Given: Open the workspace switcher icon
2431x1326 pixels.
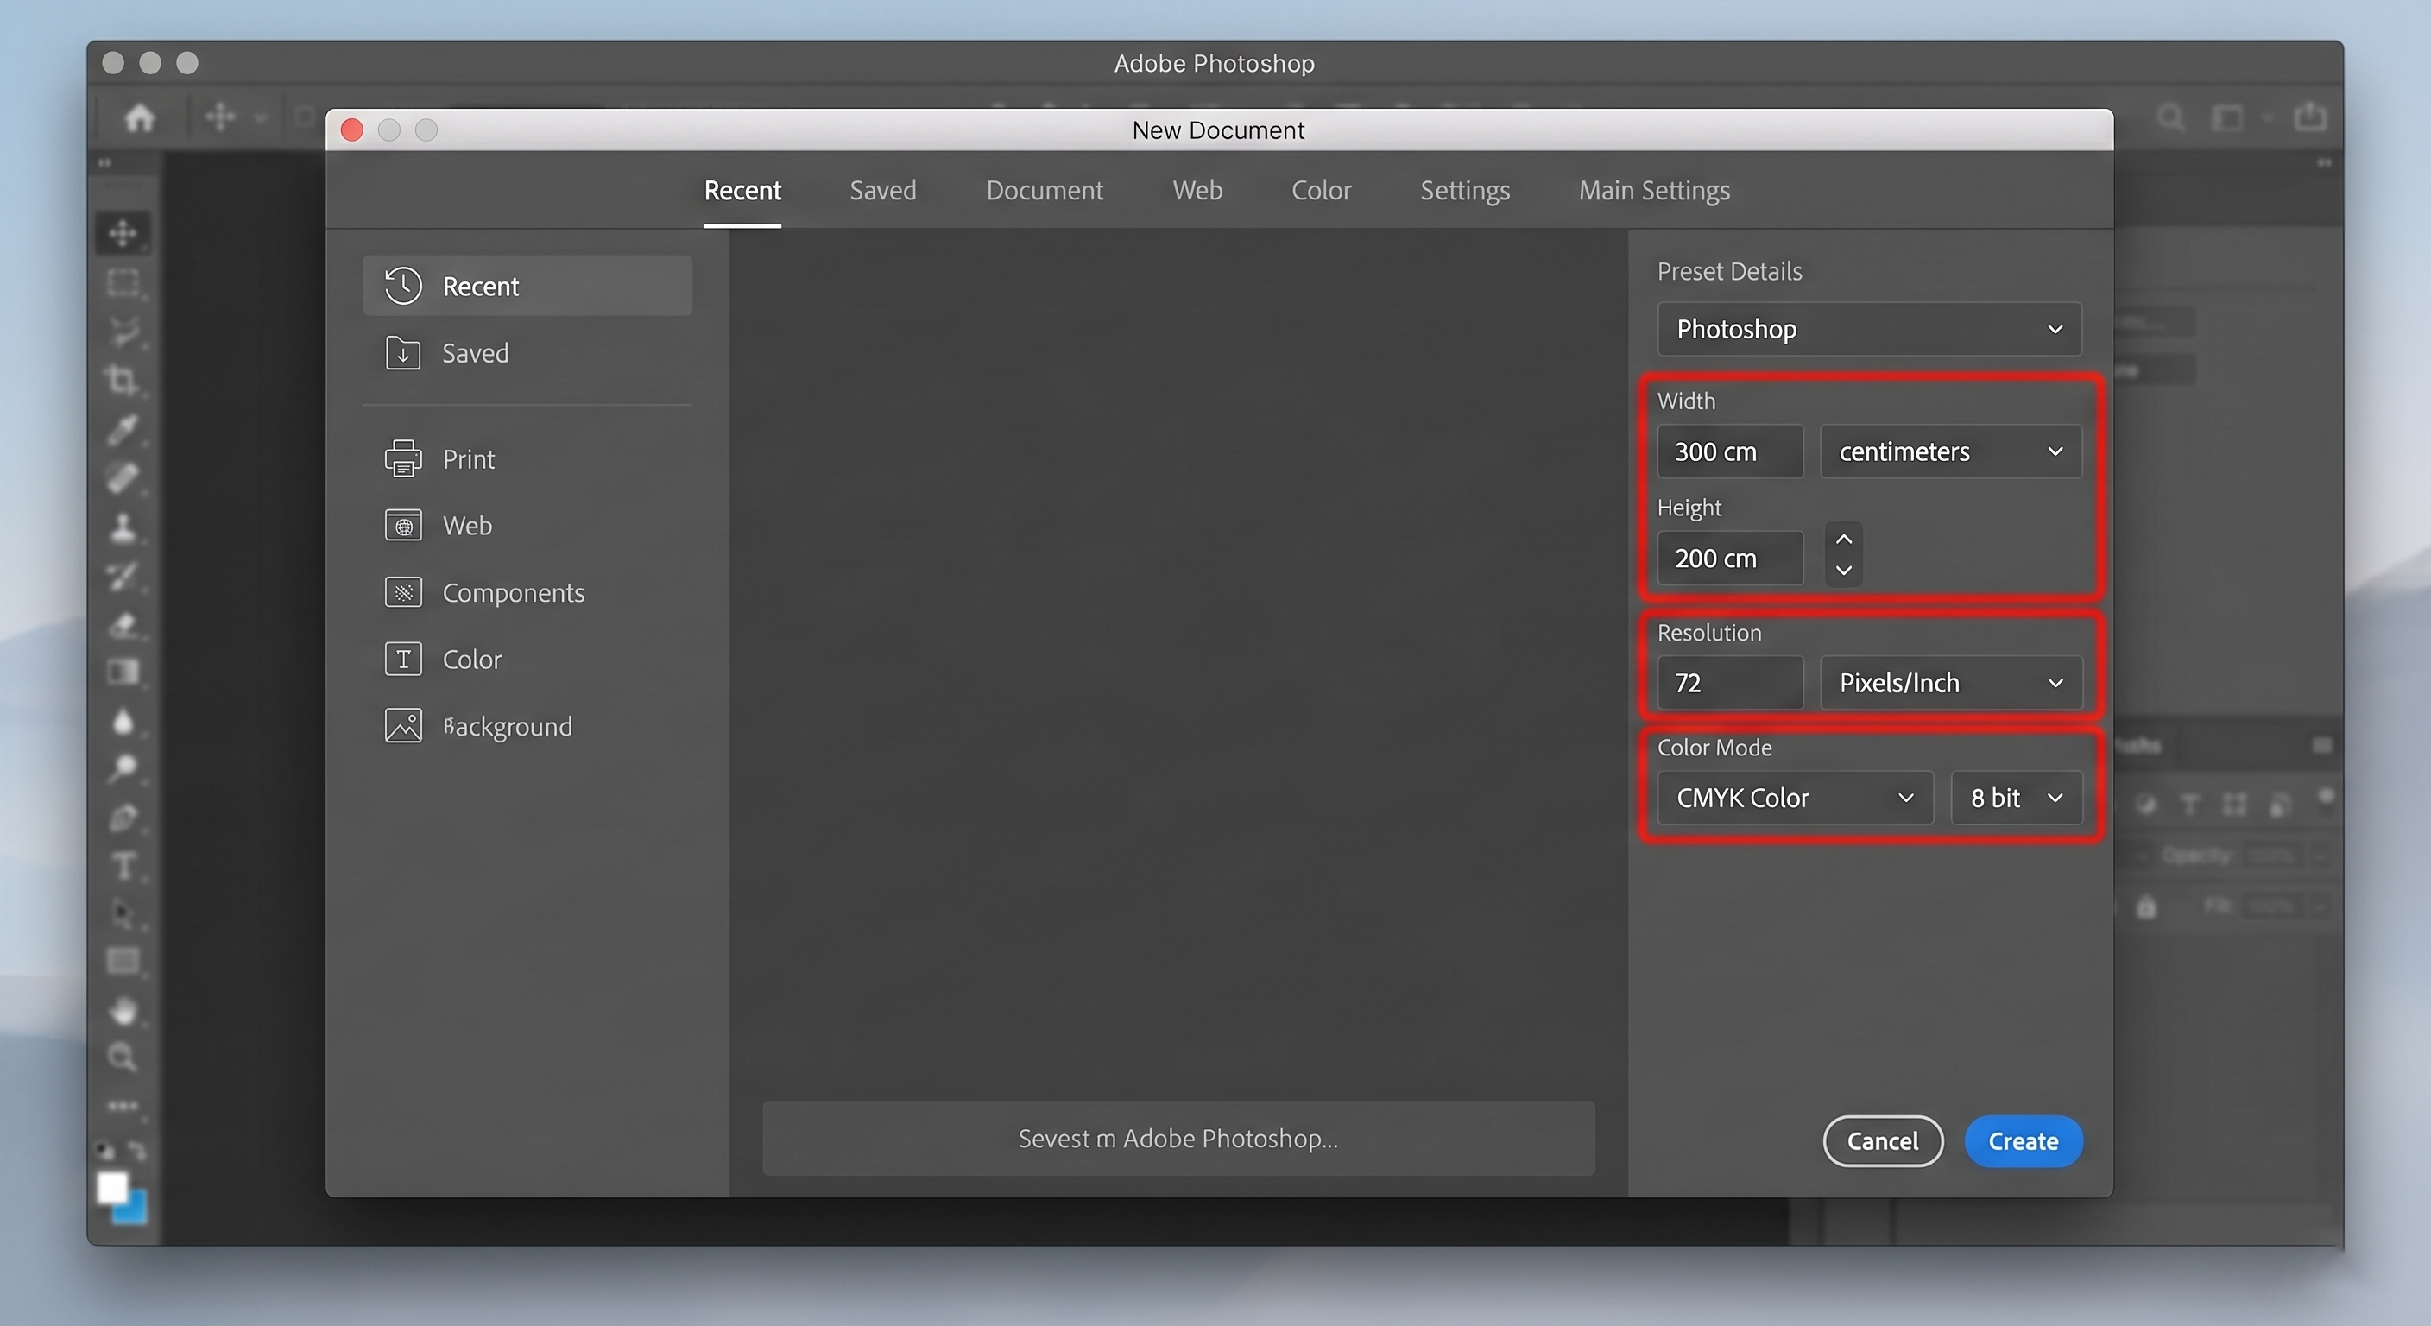Looking at the screenshot, I should [x=2228, y=118].
